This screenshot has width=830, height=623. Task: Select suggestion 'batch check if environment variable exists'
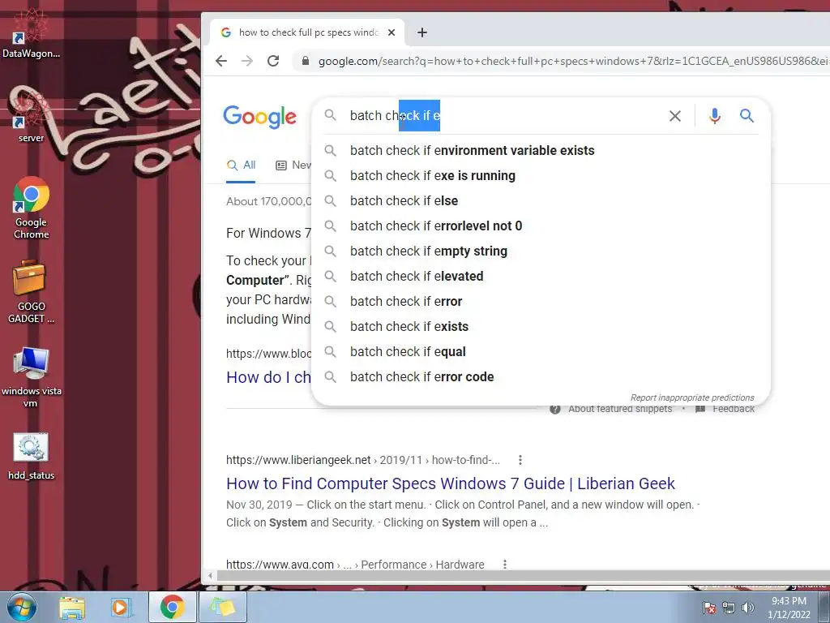point(541,150)
